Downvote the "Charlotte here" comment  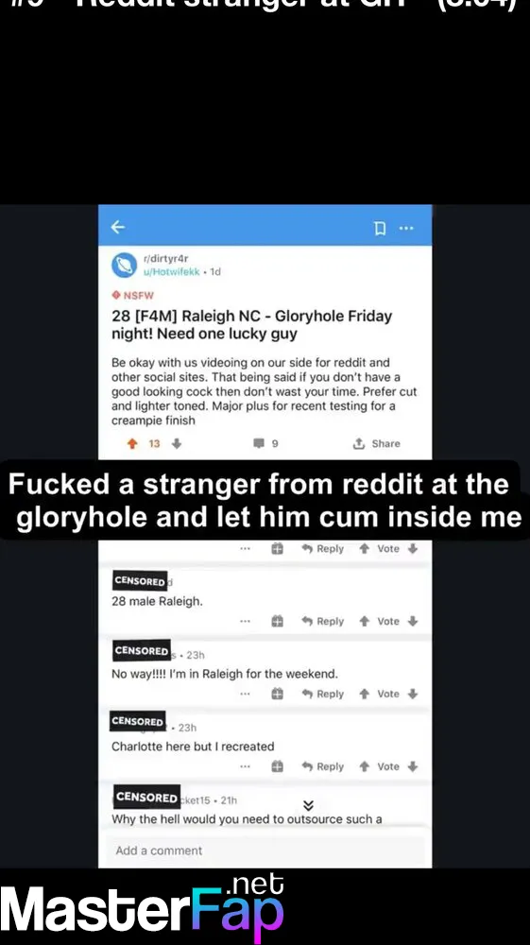click(413, 766)
